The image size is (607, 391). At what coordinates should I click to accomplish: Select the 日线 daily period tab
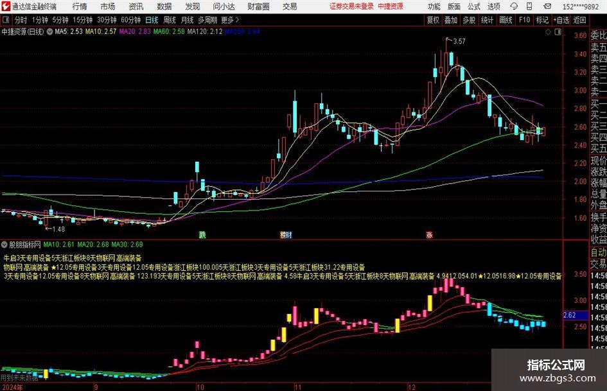[152, 20]
